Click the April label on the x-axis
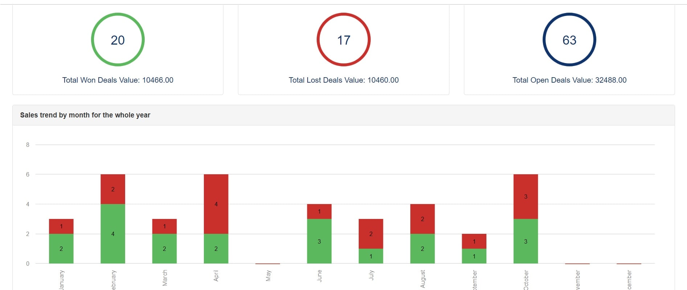The width and height of the screenshot is (687, 290). 216,276
